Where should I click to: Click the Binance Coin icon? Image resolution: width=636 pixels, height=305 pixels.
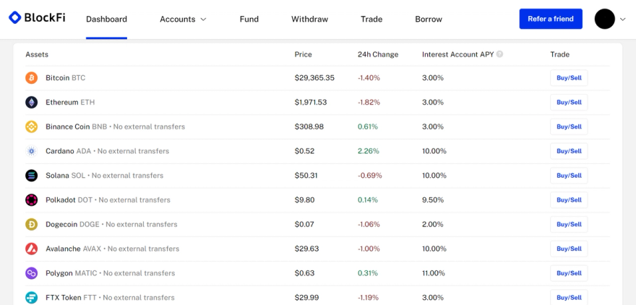point(32,126)
